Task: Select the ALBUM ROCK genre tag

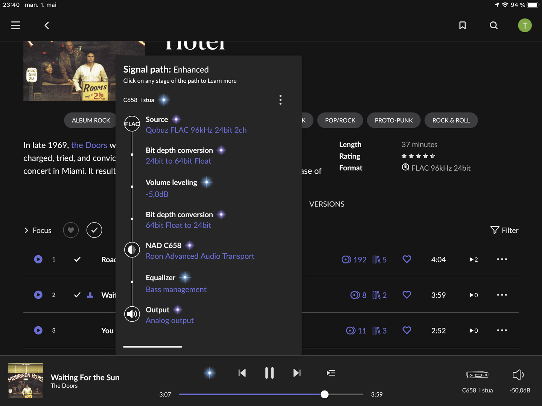Action: coord(91,120)
